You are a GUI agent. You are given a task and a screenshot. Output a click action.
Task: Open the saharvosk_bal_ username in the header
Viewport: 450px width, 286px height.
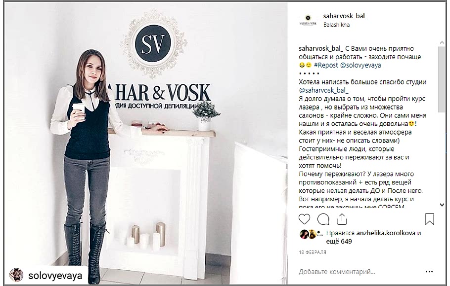(x=345, y=16)
